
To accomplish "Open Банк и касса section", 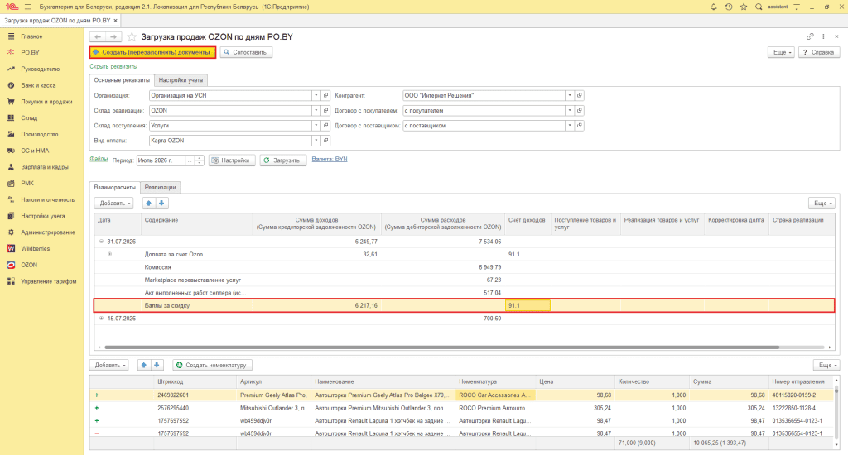I will 38,85.
